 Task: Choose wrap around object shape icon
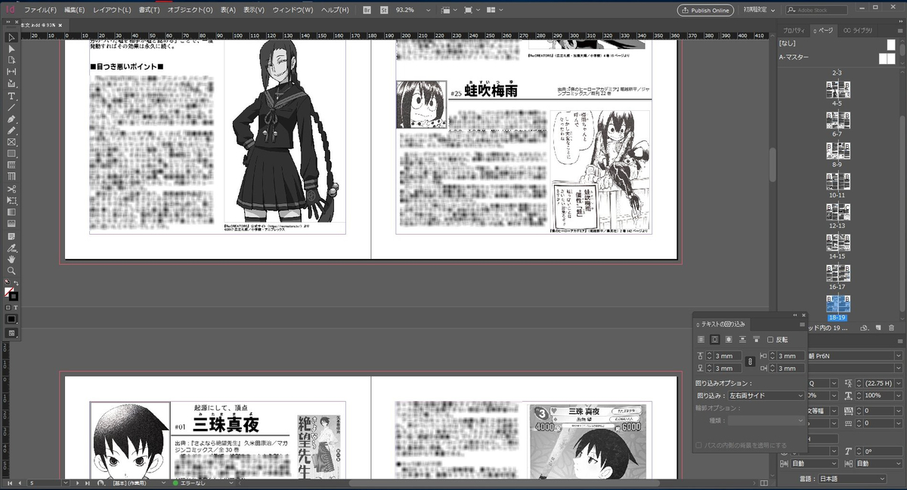(x=729, y=340)
